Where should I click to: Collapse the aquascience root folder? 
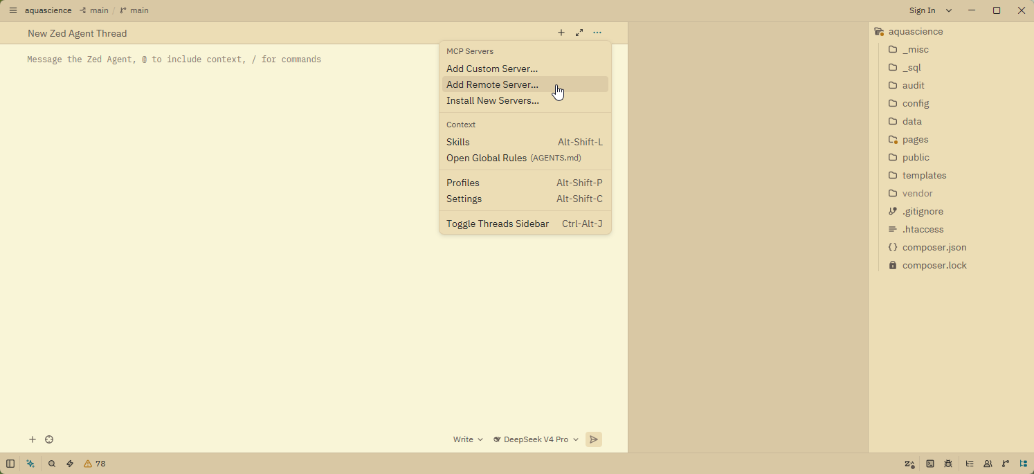click(x=951, y=31)
